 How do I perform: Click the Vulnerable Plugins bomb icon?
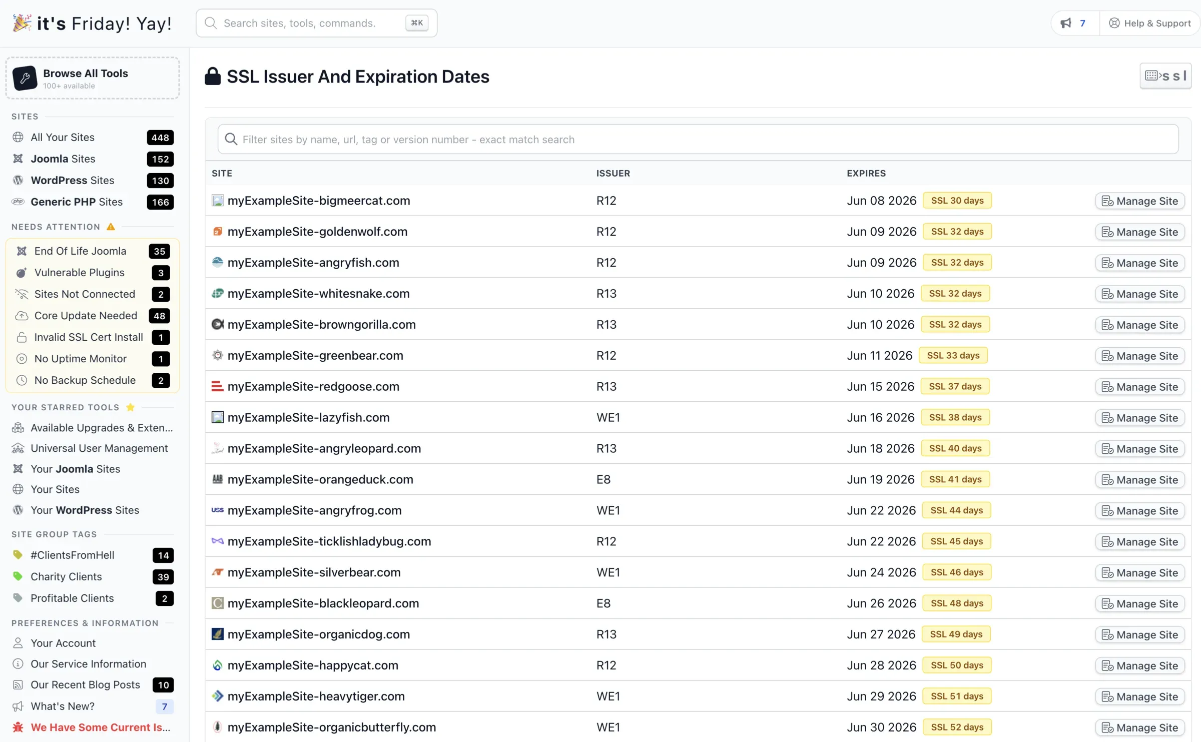coord(22,273)
